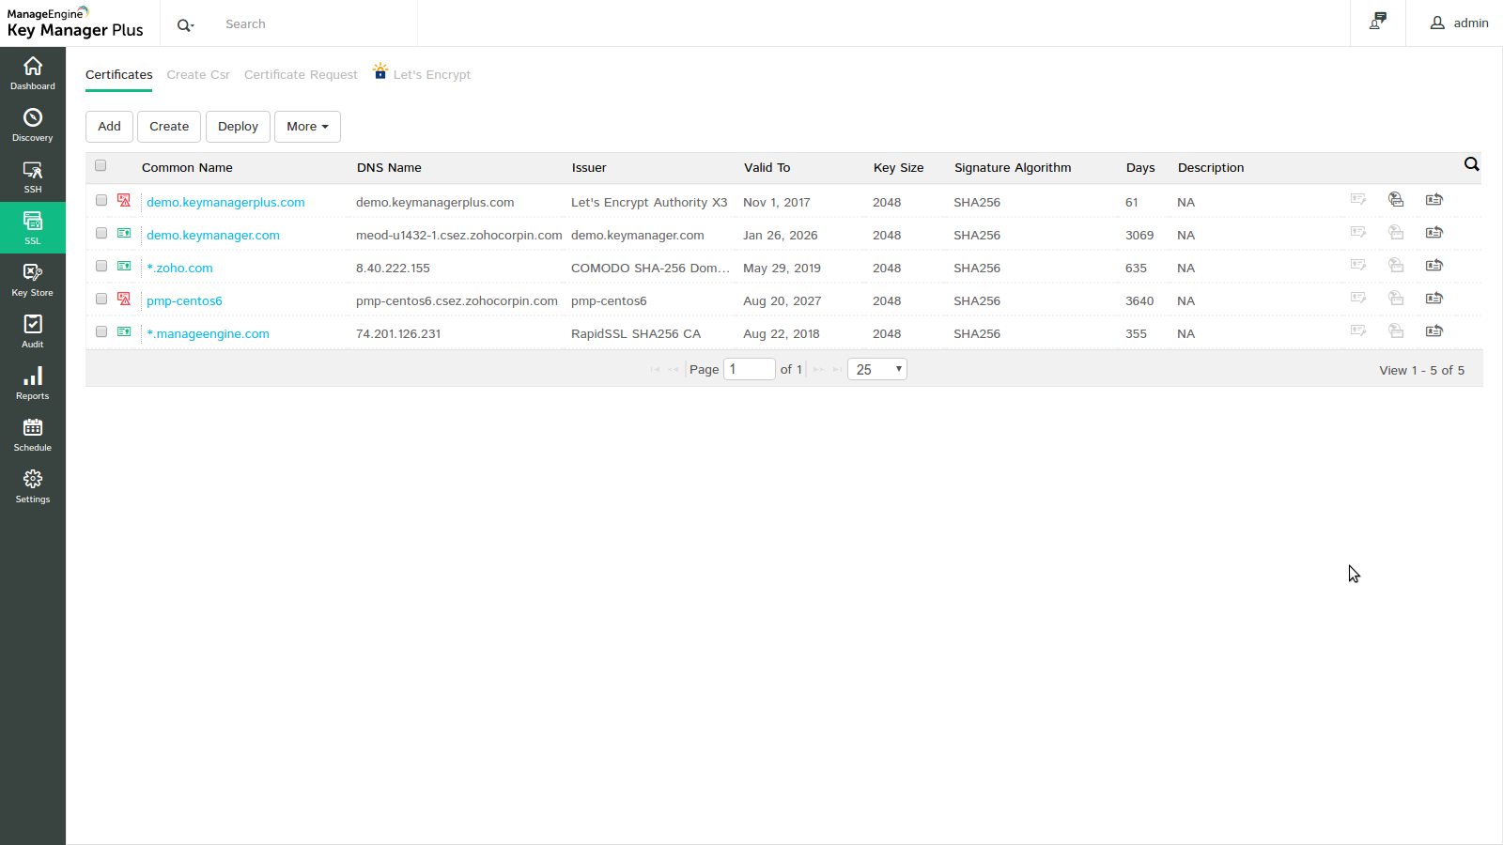The height and width of the screenshot is (845, 1503).
Task: Click the table search magnifier icon
Action: pos(1471,165)
